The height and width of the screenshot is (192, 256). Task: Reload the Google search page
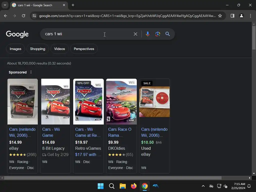coord(23,16)
